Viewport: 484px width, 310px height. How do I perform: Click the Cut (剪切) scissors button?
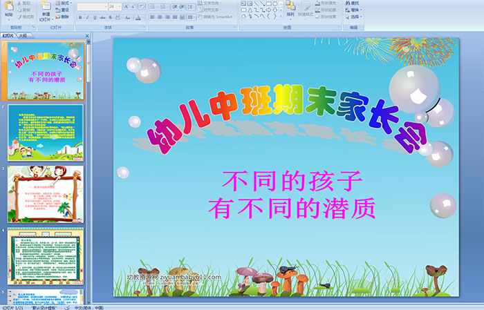point(24,3)
